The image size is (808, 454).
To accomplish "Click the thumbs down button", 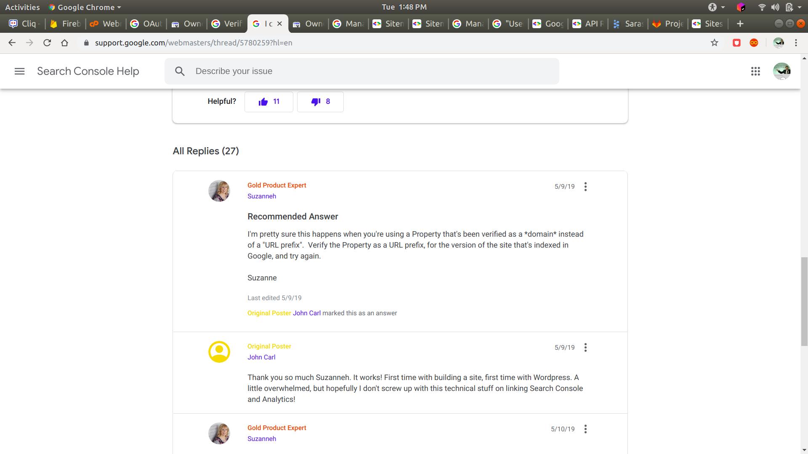I will [320, 102].
